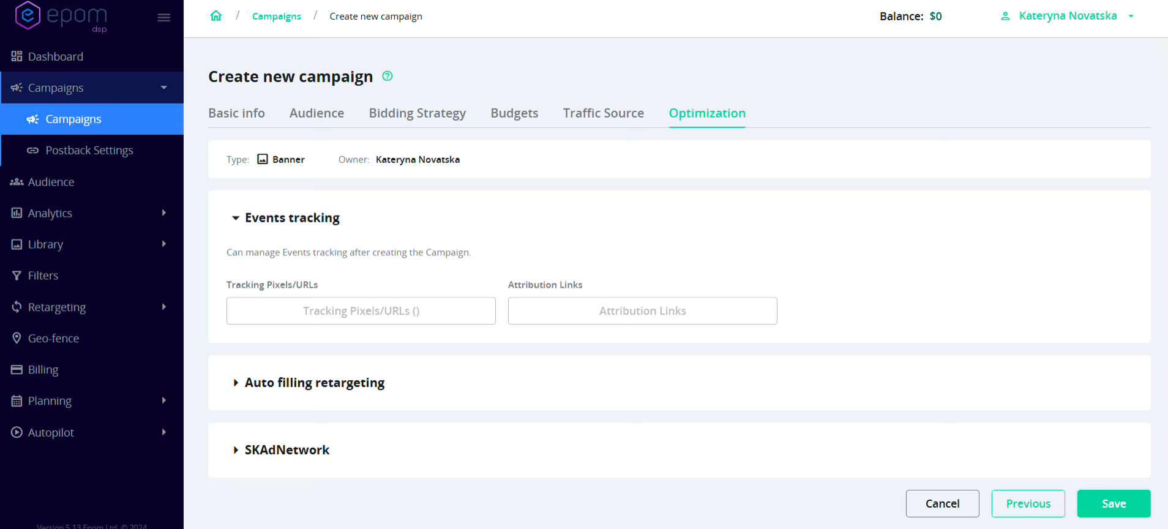This screenshot has height=529, width=1168.
Task: Switch to the Traffic Source tab
Action: coord(603,113)
